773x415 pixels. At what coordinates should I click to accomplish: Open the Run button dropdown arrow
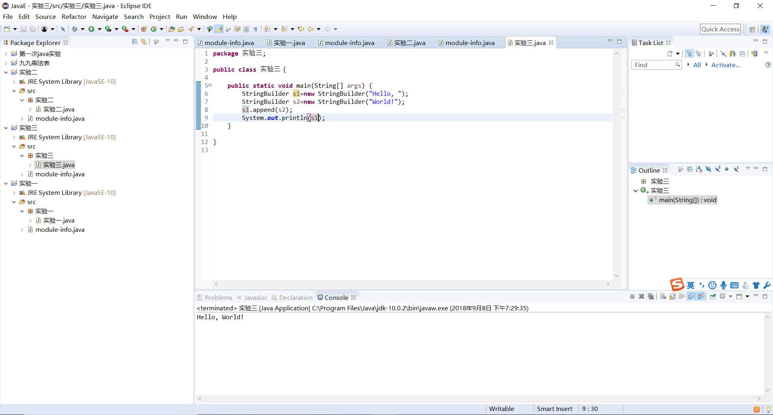[99, 29]
